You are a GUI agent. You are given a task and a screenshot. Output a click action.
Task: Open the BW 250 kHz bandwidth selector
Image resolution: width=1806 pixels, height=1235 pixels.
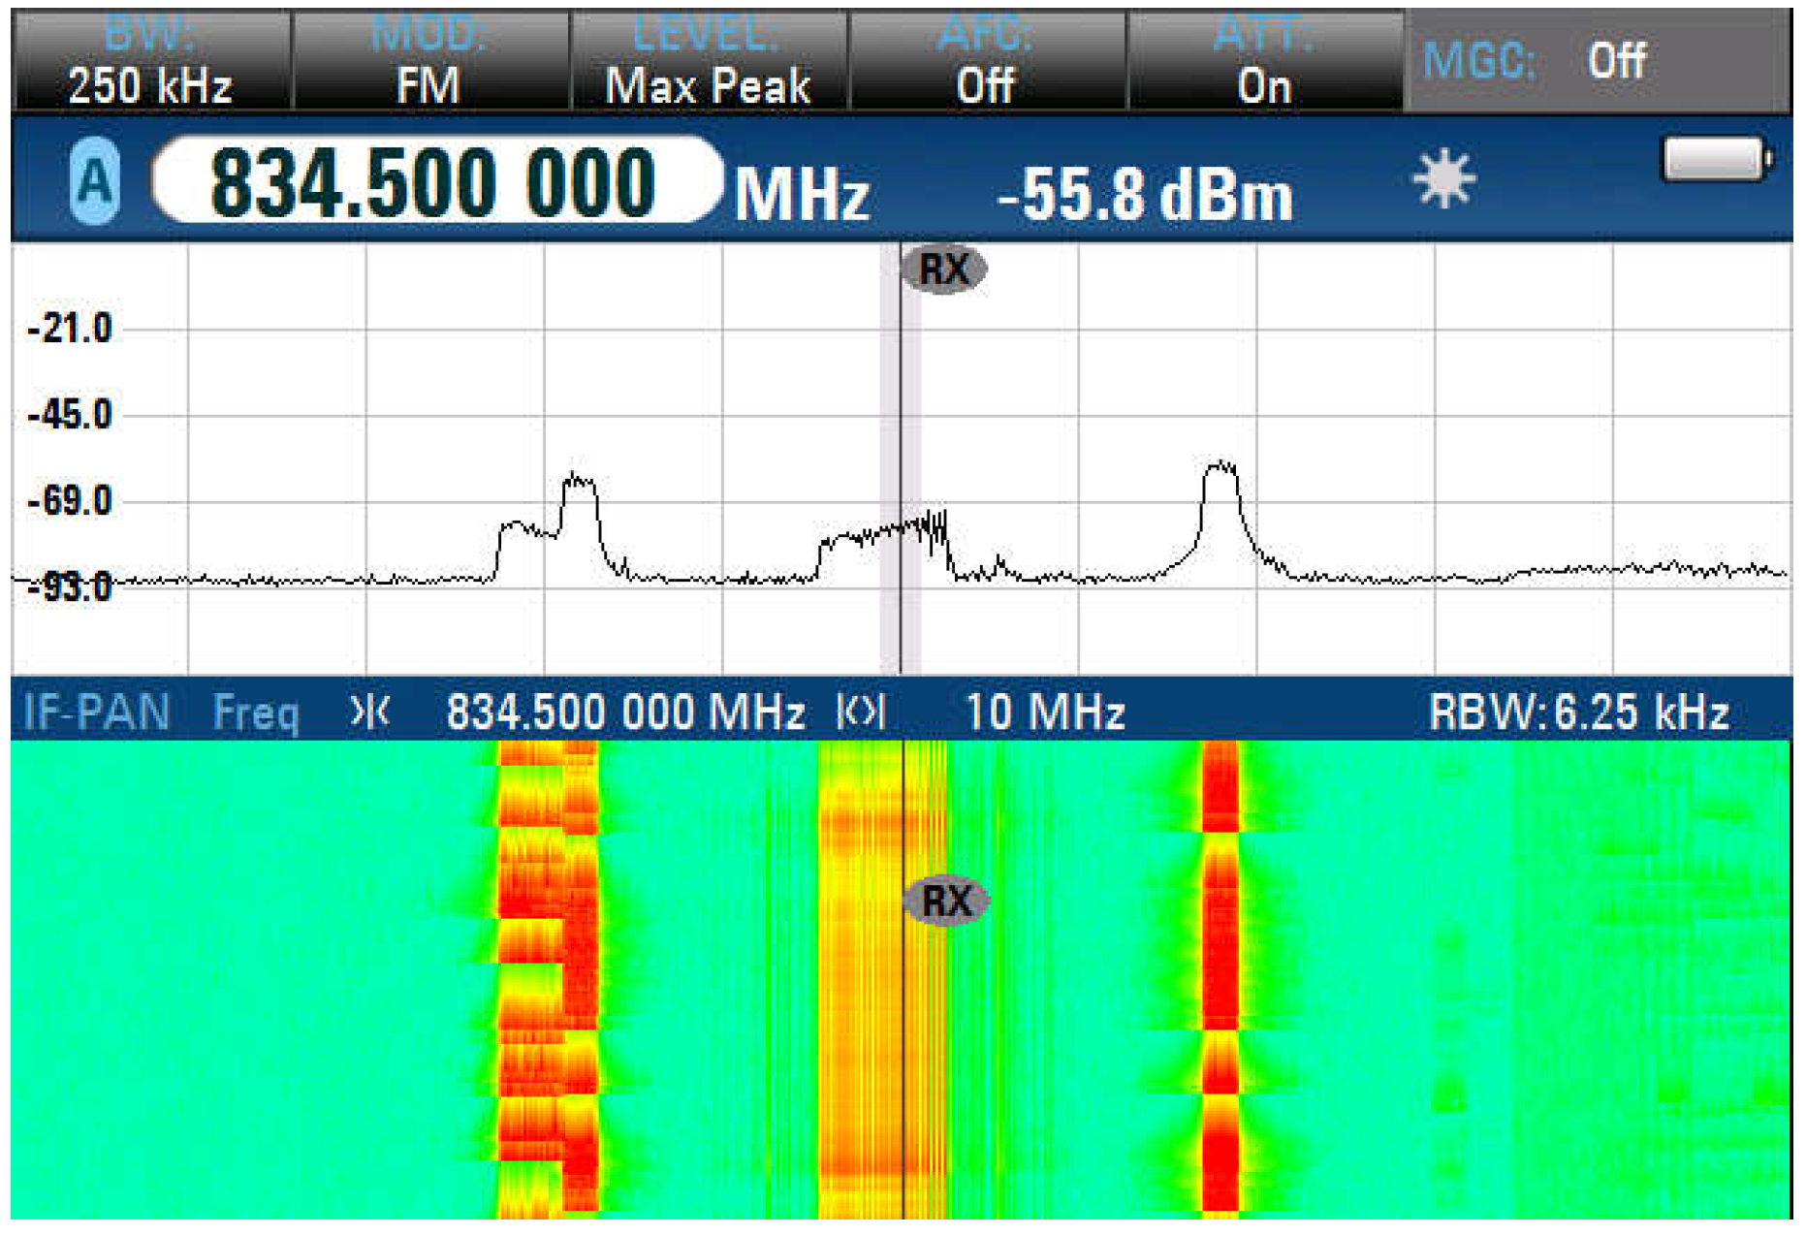(150, 62)
